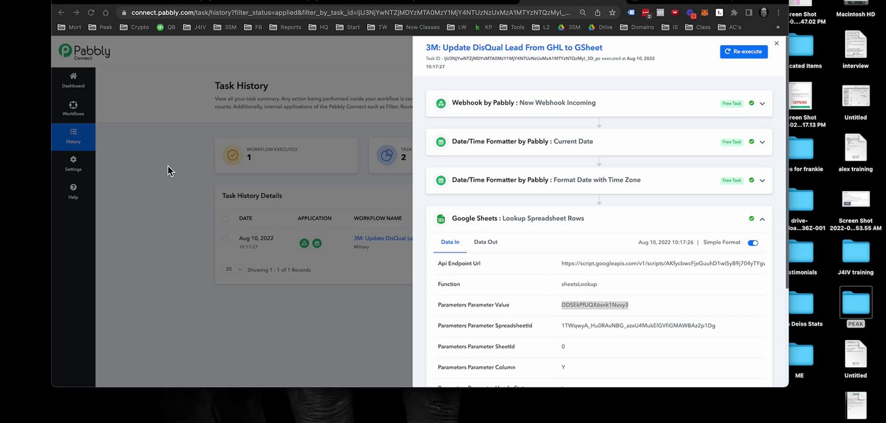The width and height of the screenshot is (886, 423).
Task: Expand the Current Date formatter step
Action: [x=762, y=142]
